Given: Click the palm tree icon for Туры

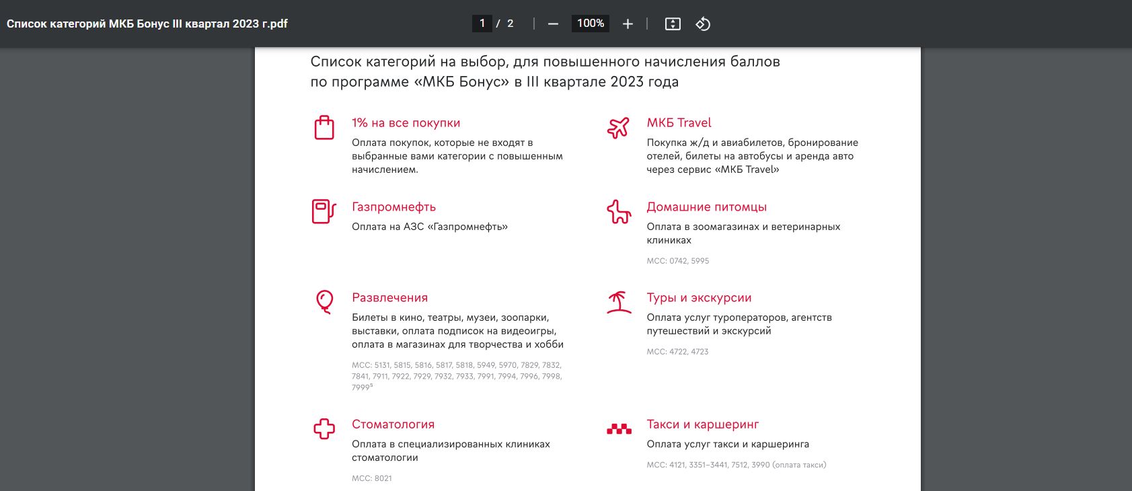Looking at the screenshot, I should [619, 302].
